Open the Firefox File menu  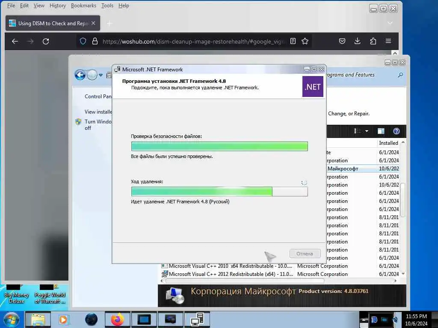tap(11, 6)
